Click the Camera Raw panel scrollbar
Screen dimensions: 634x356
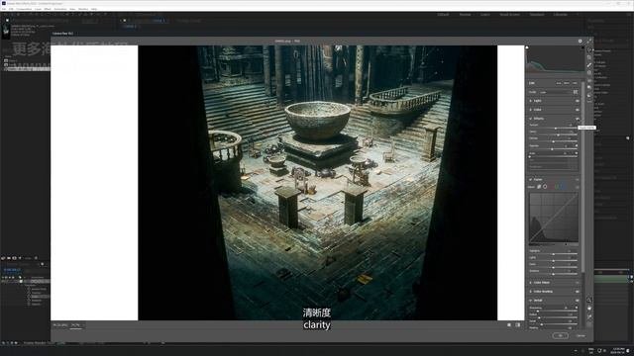582,178
